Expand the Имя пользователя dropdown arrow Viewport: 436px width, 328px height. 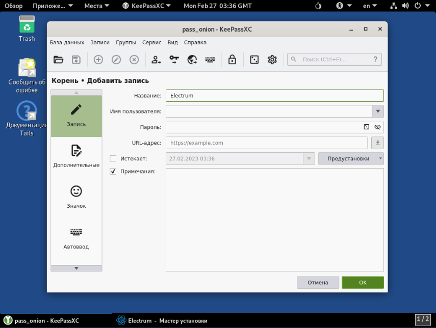[378, 111]
